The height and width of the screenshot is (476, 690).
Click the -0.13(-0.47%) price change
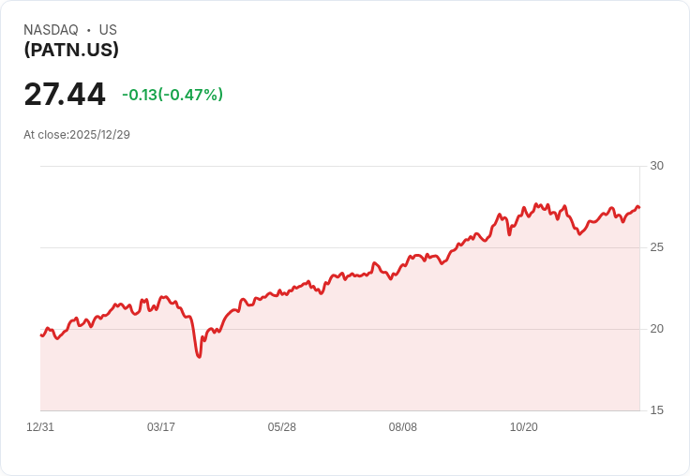tap(172, 95)
